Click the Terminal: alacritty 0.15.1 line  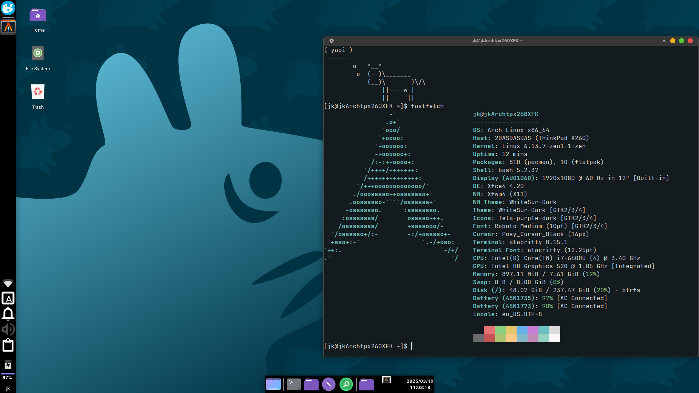click(520, 242)
